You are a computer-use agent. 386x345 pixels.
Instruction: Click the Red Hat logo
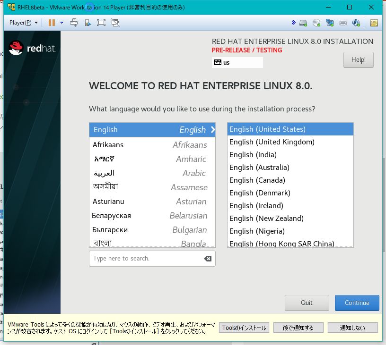point(32,48)
